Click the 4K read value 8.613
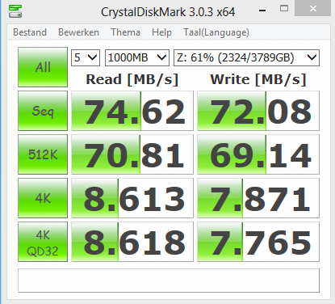This screenshot has width=335, height=304. pyautogui.click(x=132, y=198)
